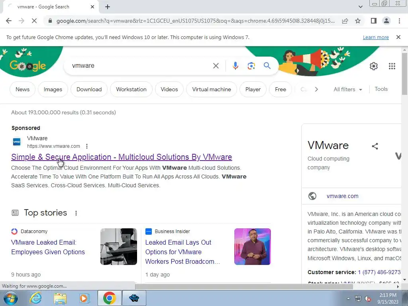Expand All filters dropdown

[x=348, y=90]
